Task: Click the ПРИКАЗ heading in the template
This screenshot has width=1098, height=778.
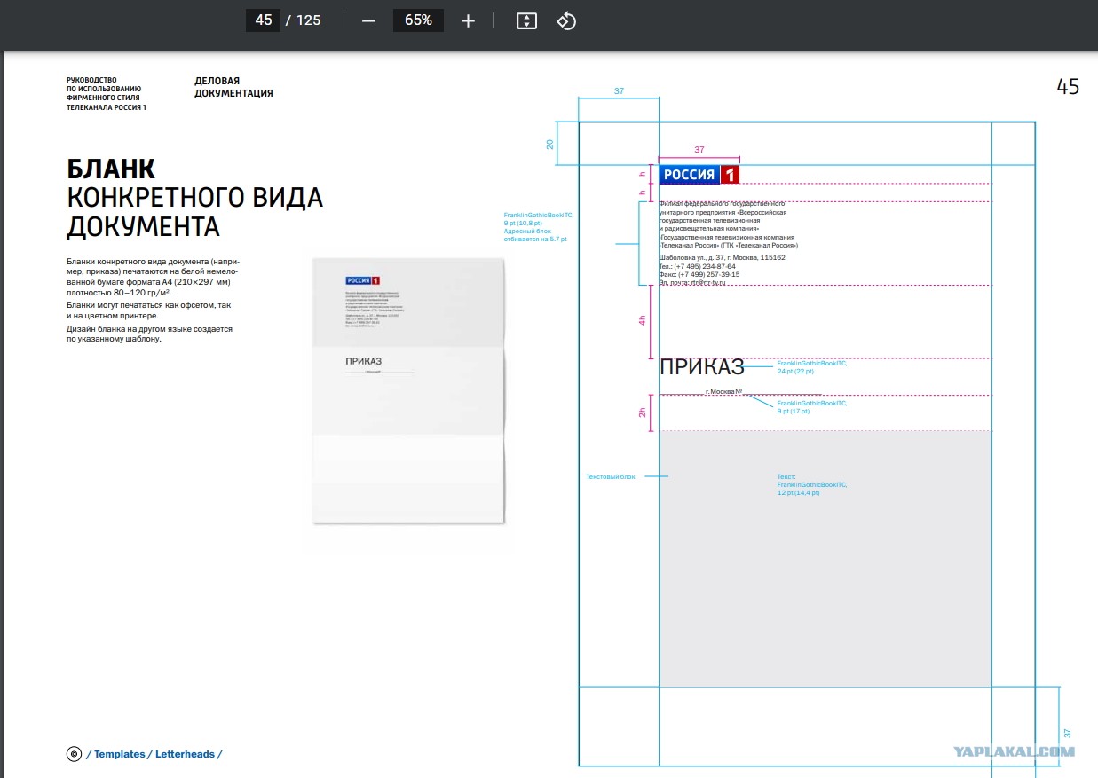Action: point(702,367)
